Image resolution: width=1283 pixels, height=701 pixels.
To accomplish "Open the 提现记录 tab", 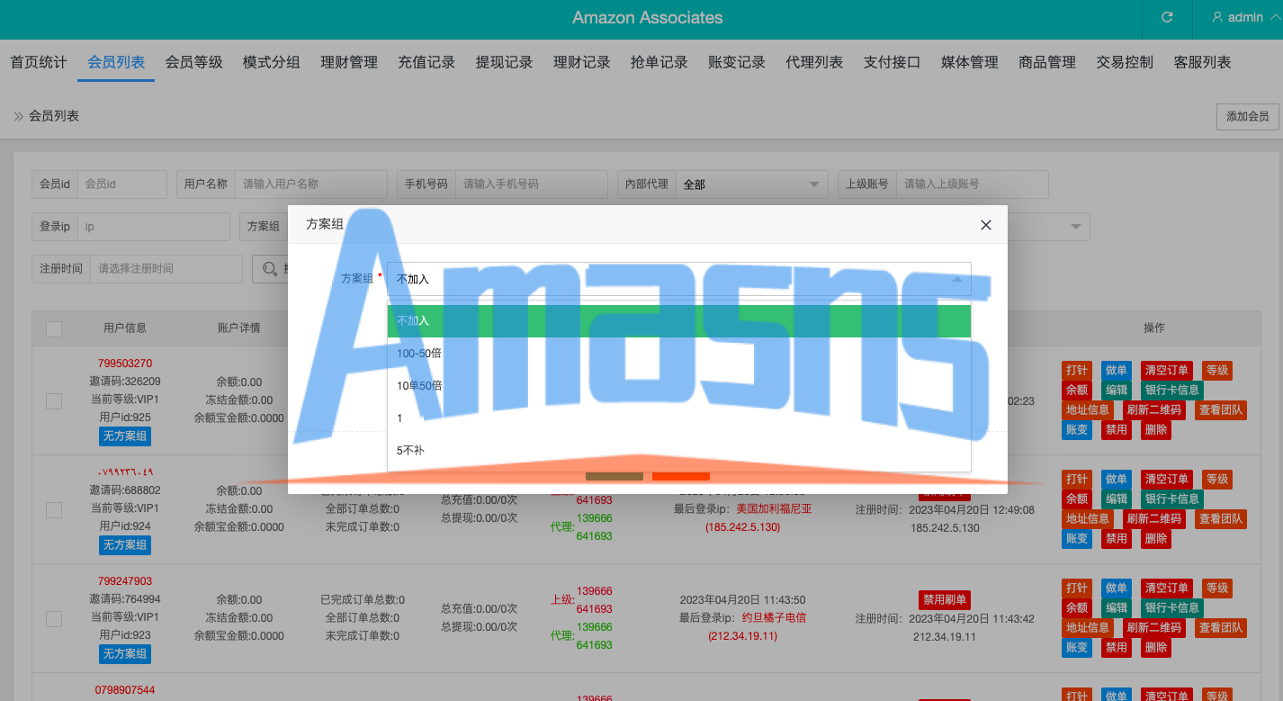I will 505,62.
